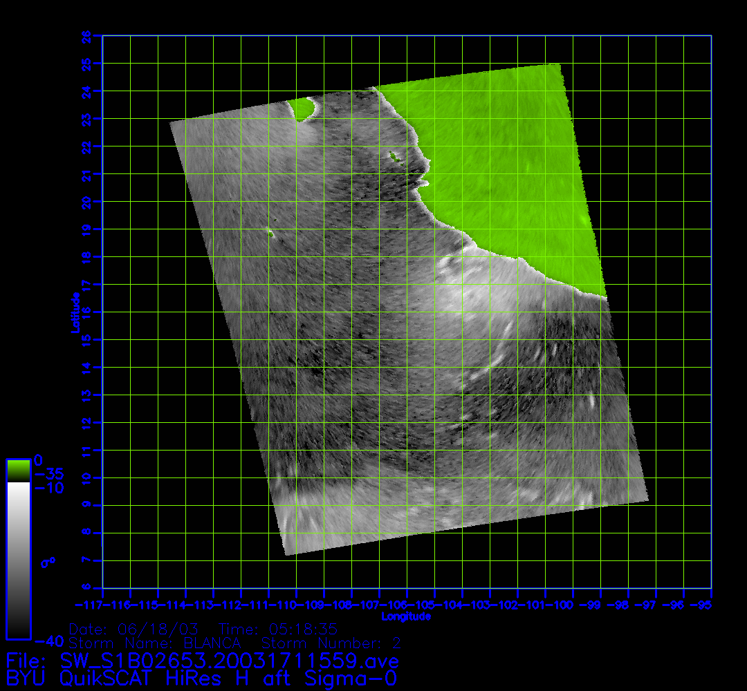This screenshot has height=691, width=747.
Task: Click the Storm Name: BLANCA label
Action: pyautogui.click(x=155, y=643)
